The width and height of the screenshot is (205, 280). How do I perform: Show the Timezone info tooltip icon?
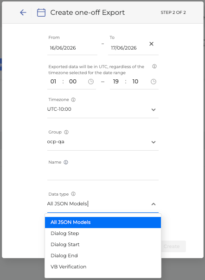pyautogui.click(x=73, y=100)
